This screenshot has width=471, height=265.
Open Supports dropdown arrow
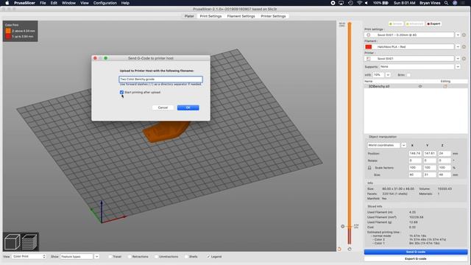(458, 67)
